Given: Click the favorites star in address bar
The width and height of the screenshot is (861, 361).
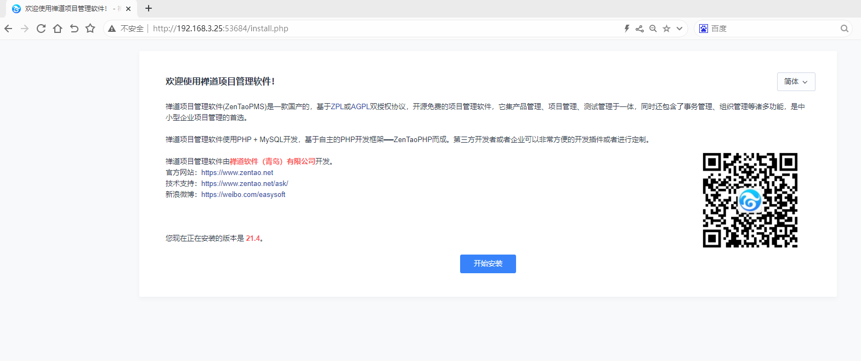Looking at the screenshot, I should [x=666, y=29].
